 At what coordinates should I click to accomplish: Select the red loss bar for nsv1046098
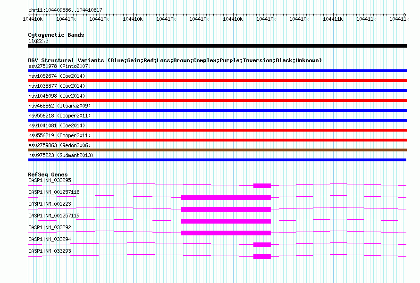217,100
